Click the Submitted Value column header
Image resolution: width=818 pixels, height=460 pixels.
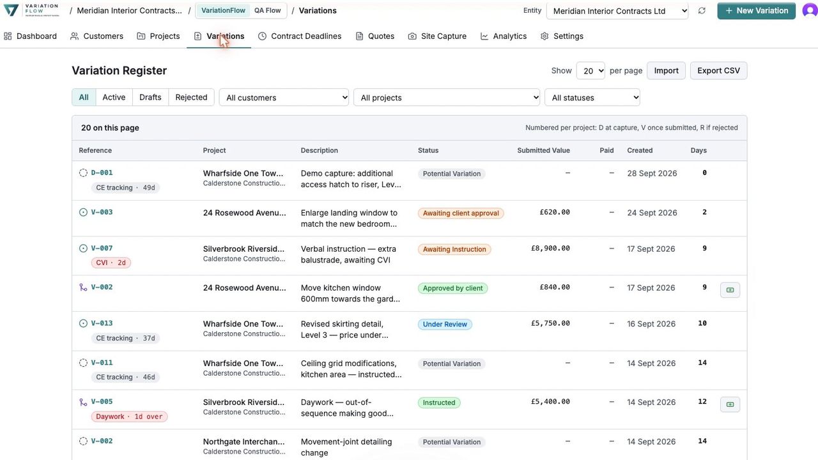[543, 151]
